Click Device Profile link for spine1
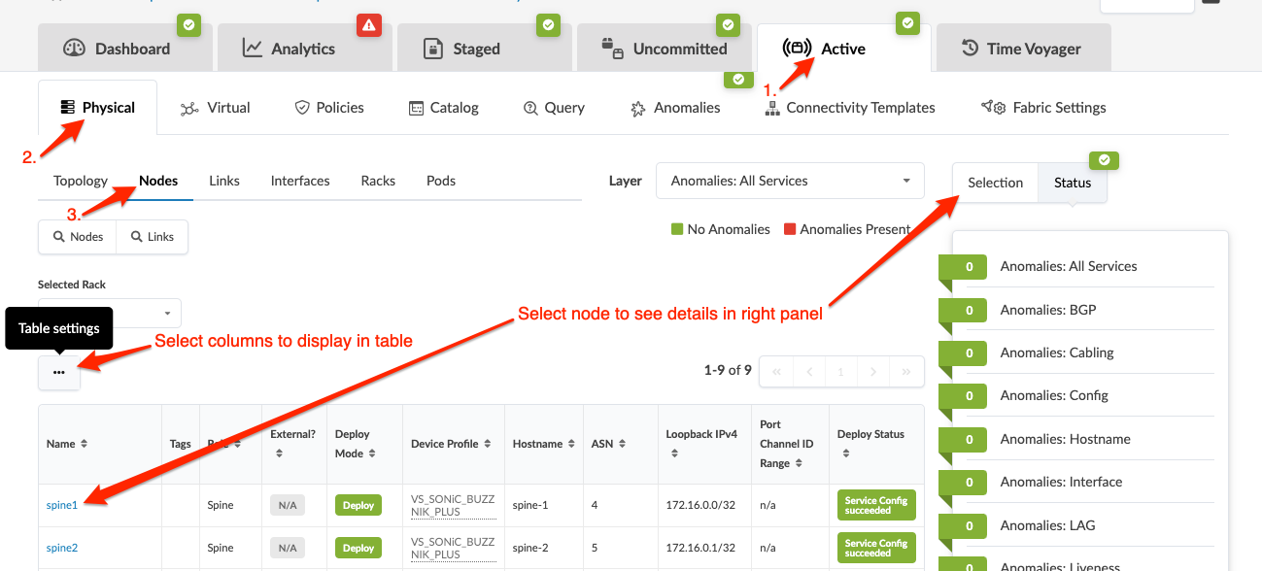Image resolution: width=1262 pixels, height=571 pixels. (453, 506)
